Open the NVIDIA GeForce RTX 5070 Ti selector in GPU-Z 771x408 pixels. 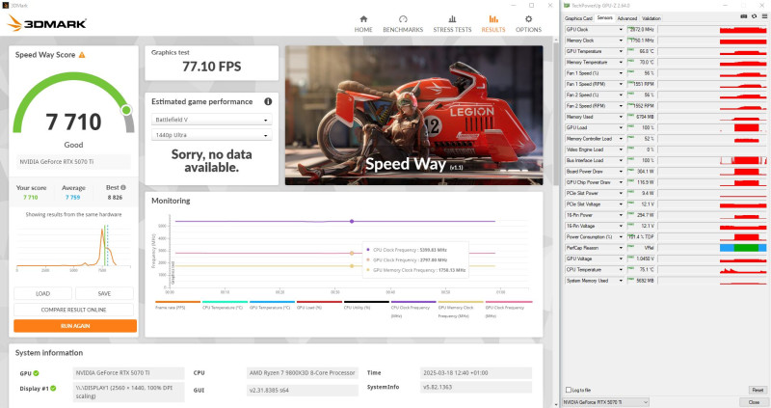[x=605, y=402]
